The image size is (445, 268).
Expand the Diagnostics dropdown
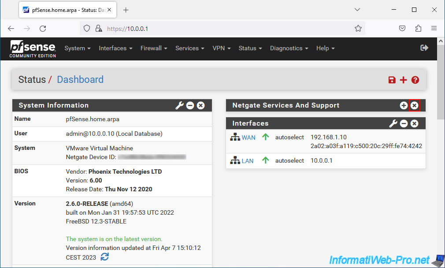point(289,48)
